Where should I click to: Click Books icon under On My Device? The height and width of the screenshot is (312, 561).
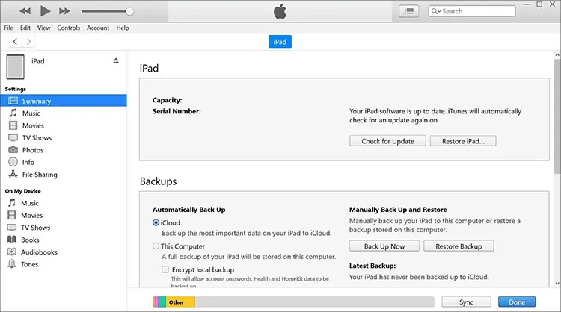(x=12, y=240)
